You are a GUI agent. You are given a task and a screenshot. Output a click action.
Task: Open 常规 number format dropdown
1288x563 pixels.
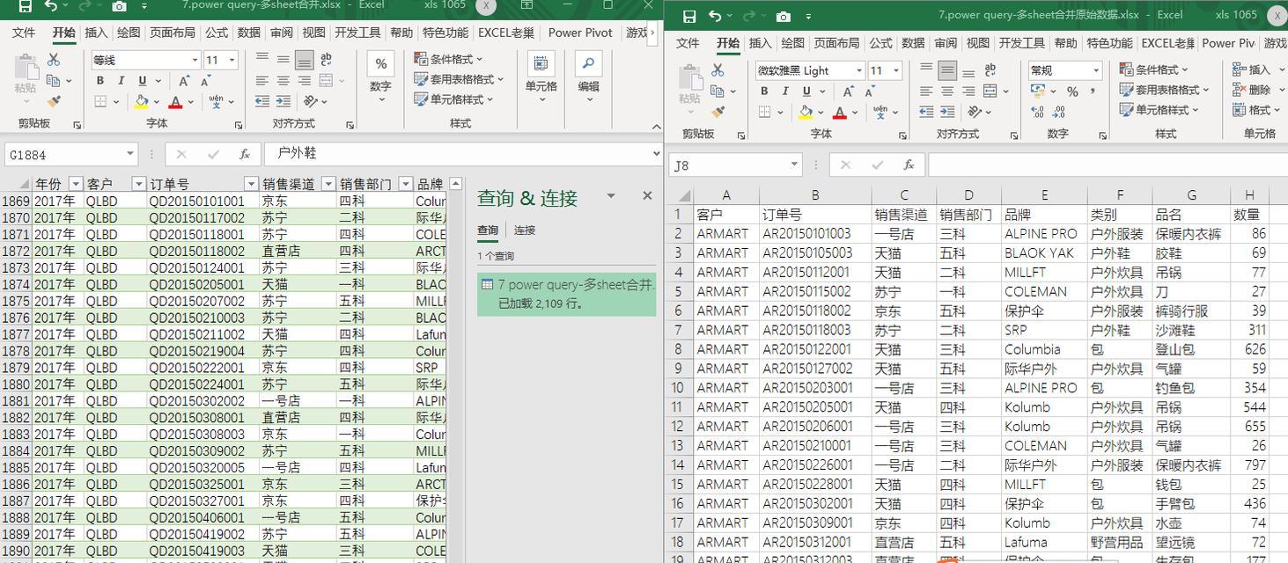[x=1096, y=70]
